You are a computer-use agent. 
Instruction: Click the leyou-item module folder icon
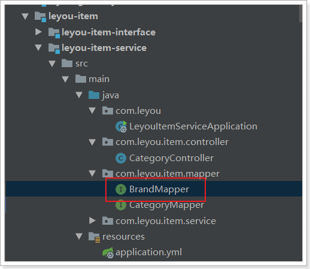point(40,17)
